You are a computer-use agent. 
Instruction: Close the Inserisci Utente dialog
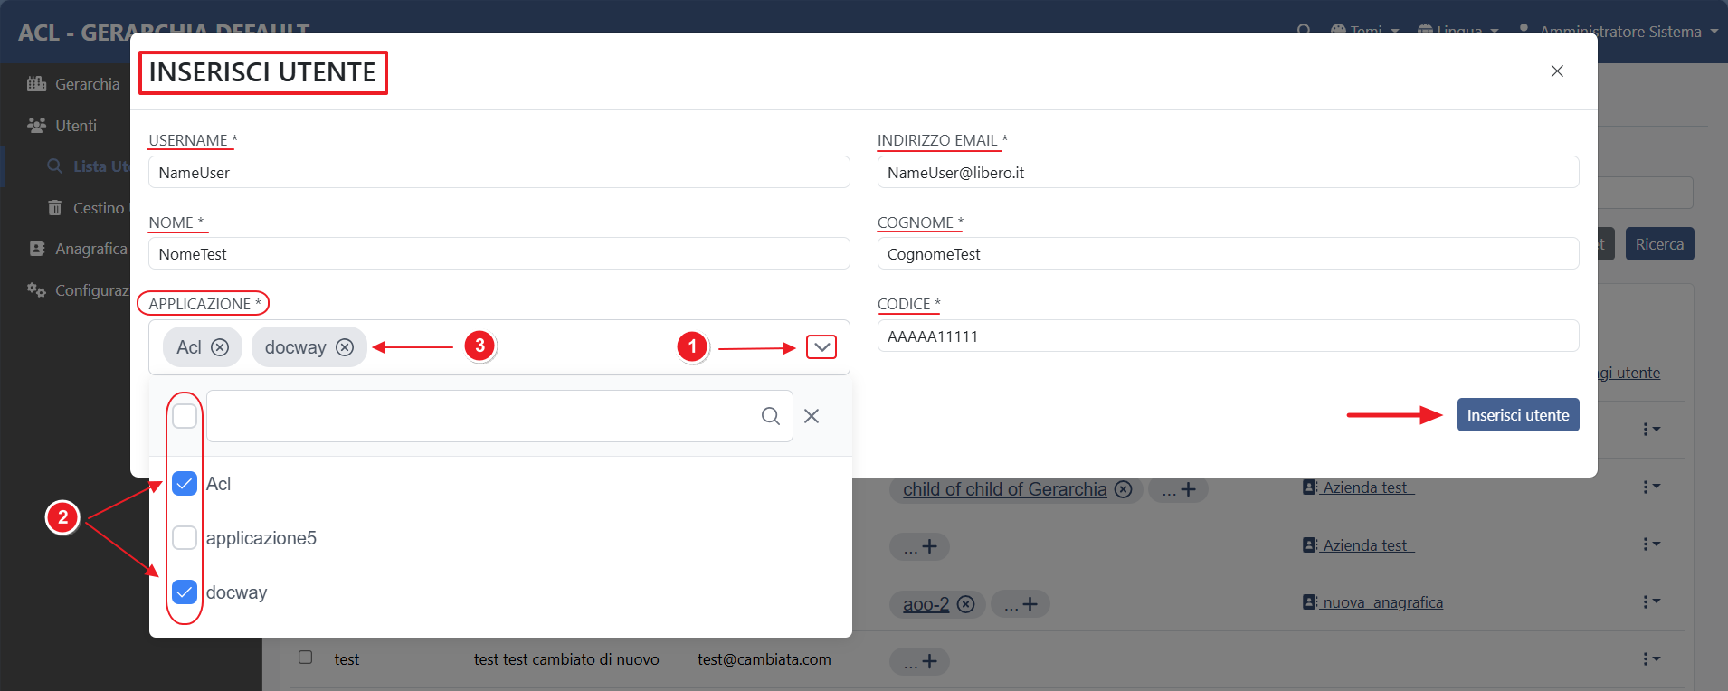[1556, 71]
